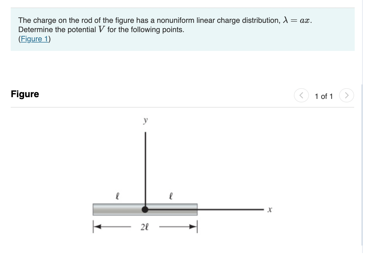Click the origin dot on the rod
The height and width of the screenshot is (273, 366).
point(145,209)
